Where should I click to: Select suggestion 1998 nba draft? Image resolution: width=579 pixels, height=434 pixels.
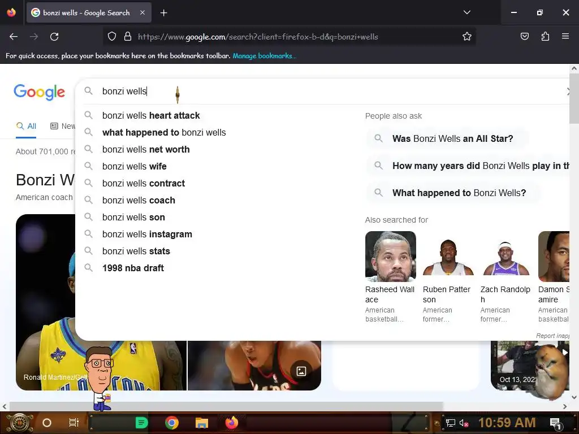click(x=133, y=268)
